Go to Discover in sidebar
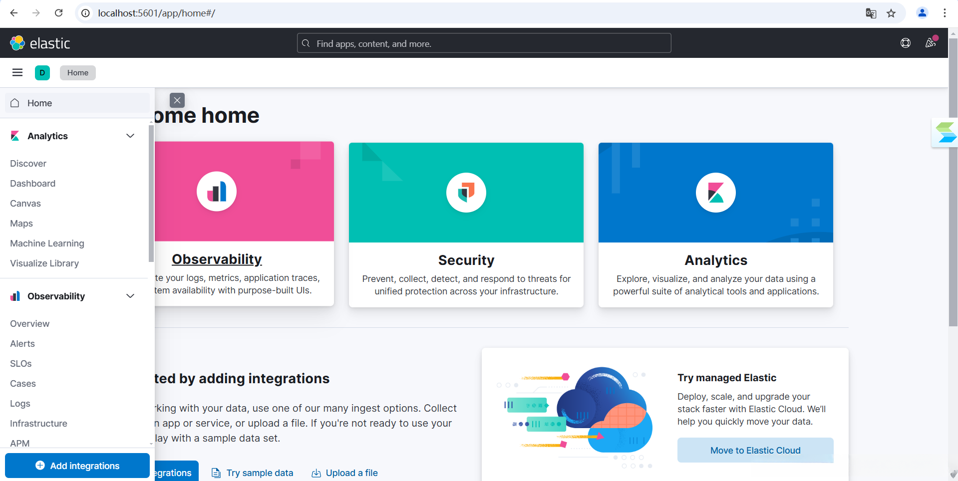This screenshot has height=481, width=958. [28, 164]
